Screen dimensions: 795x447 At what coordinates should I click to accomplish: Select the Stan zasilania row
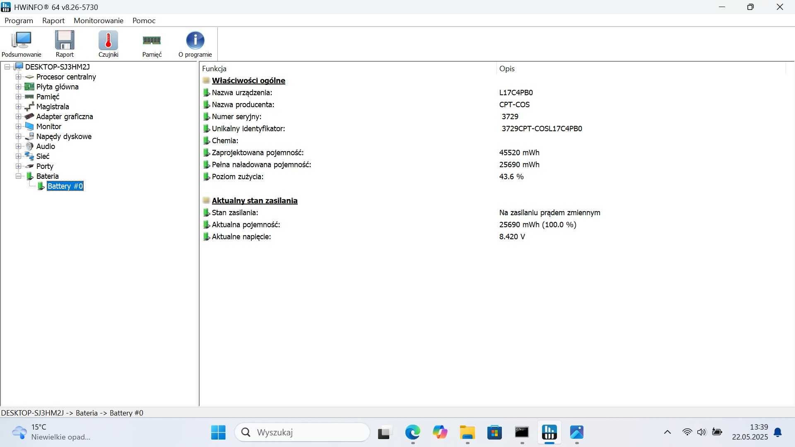point(493,213)
